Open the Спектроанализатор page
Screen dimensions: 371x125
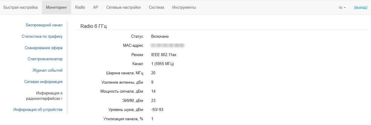(45, 59)
